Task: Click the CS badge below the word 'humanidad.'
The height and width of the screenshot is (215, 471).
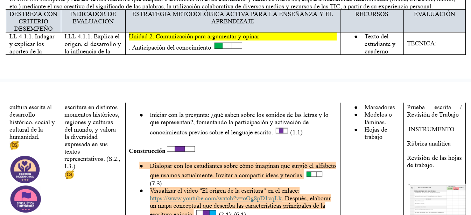Action: (x=14, y=145)
